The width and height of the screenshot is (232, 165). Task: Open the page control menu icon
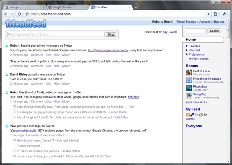coord(216,14)
